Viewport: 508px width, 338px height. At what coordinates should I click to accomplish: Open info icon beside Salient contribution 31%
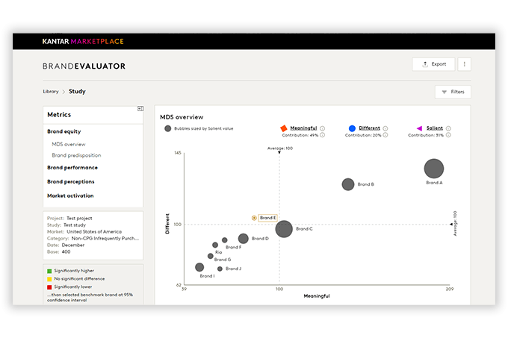click(x=448, y=135)
